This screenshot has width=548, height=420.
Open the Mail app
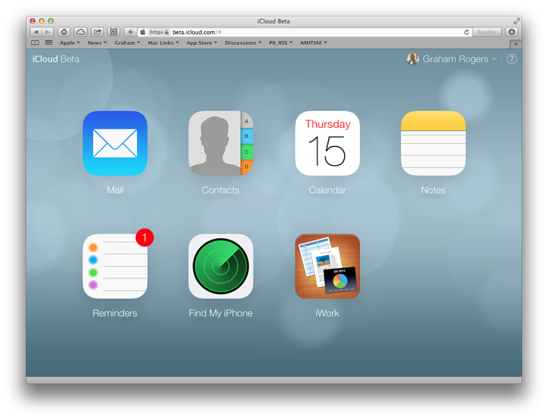115,143
